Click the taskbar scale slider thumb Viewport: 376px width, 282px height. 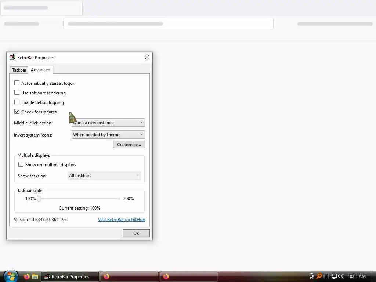click(39, 199)
